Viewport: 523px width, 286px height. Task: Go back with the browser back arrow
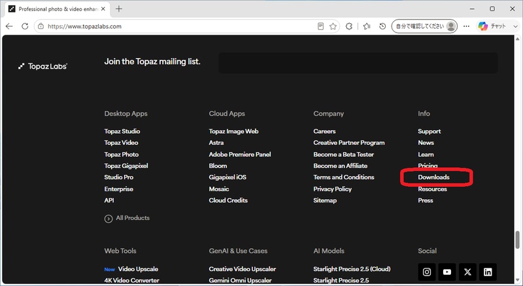pos(9,26)
